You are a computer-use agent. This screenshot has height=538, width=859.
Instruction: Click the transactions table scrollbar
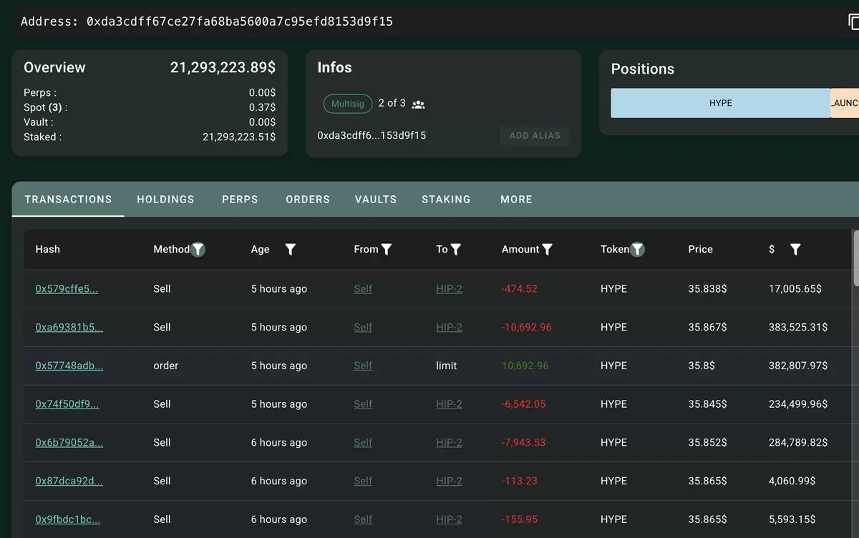(x=855, y=258)
